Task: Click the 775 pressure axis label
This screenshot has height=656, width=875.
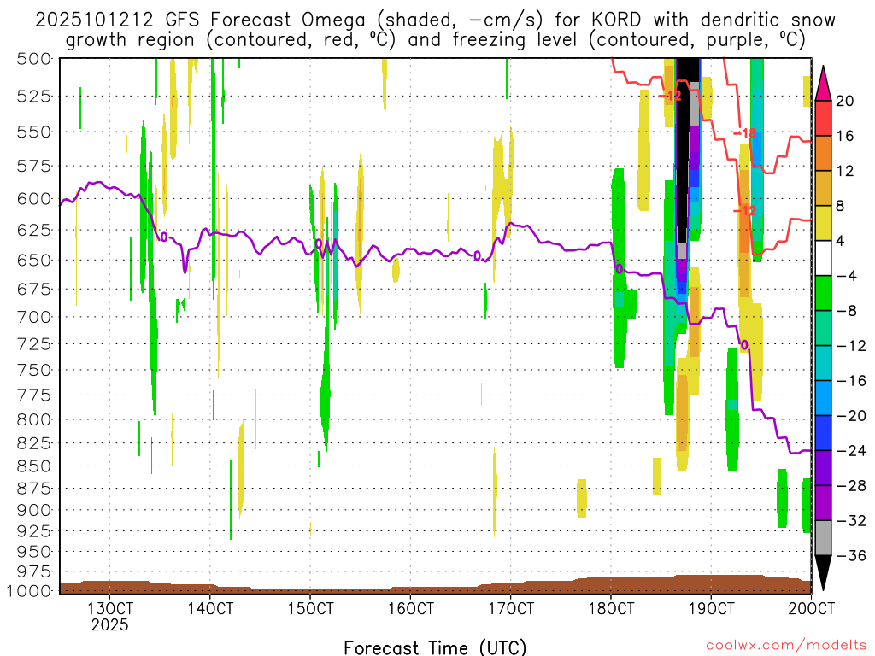Action: 33,395
